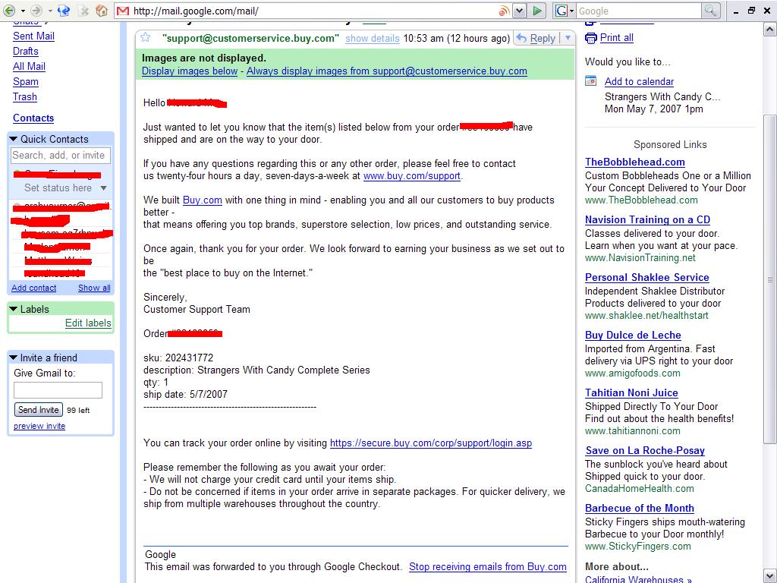Click Add to calendar link

639,81
